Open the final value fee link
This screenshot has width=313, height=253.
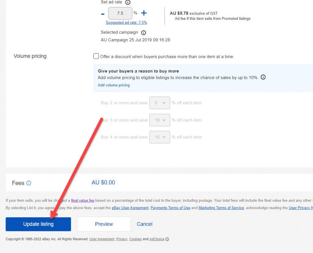pos(83,201)
